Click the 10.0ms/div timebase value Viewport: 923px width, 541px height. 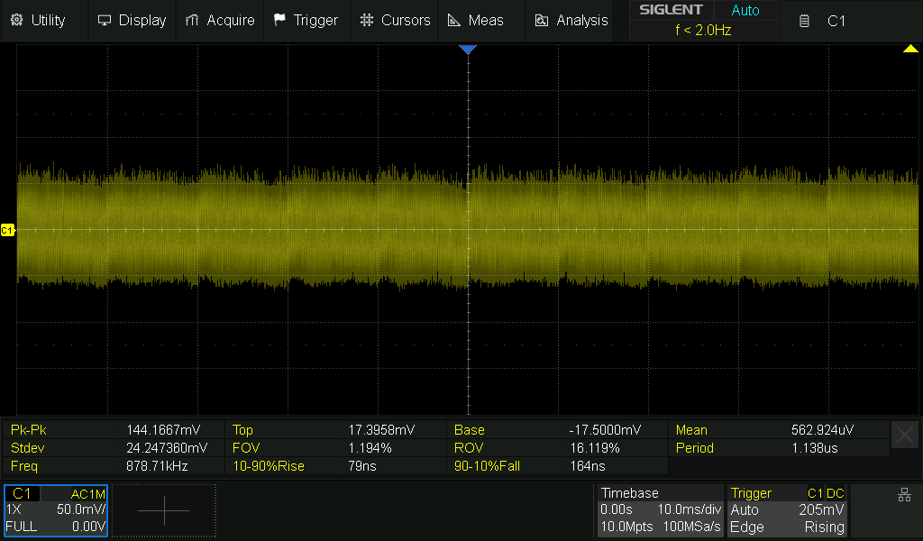[690, 509]
